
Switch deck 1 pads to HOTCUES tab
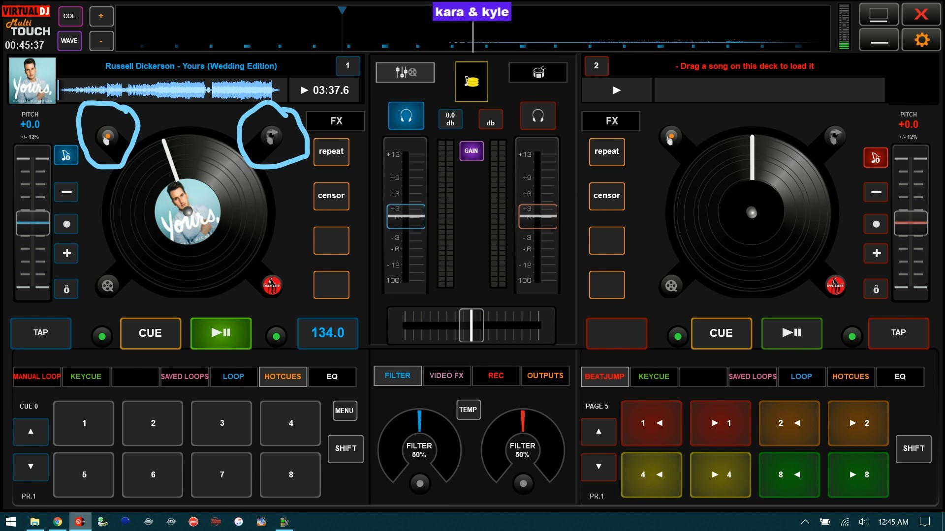(283, 377)
